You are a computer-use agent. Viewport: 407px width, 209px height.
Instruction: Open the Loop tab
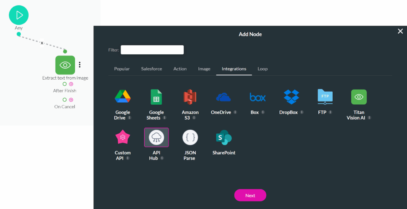pos(262,69)
